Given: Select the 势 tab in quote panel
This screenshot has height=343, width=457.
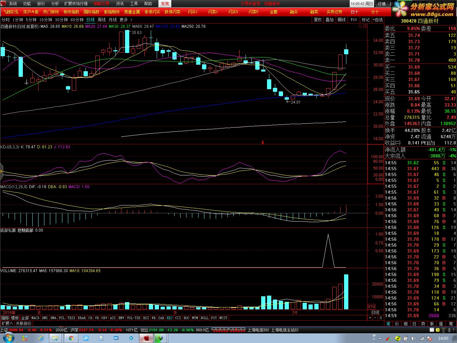Looking at the screenshot, I should point(423,324).
